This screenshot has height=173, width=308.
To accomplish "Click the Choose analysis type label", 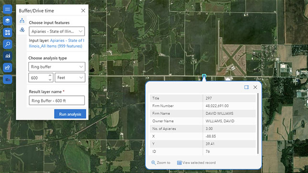I will pyautogui.click(x=47, y=58).
